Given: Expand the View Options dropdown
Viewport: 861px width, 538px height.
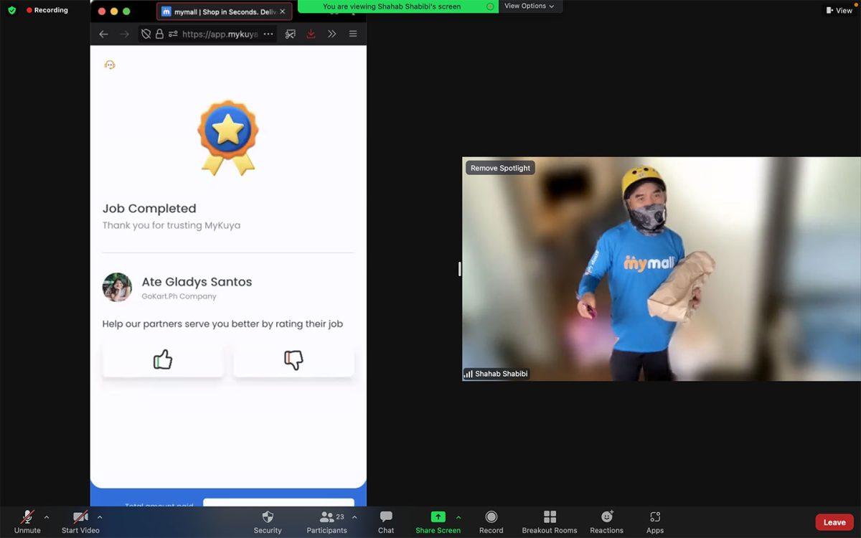Looking at the screenshot, I should click(530, 6).
